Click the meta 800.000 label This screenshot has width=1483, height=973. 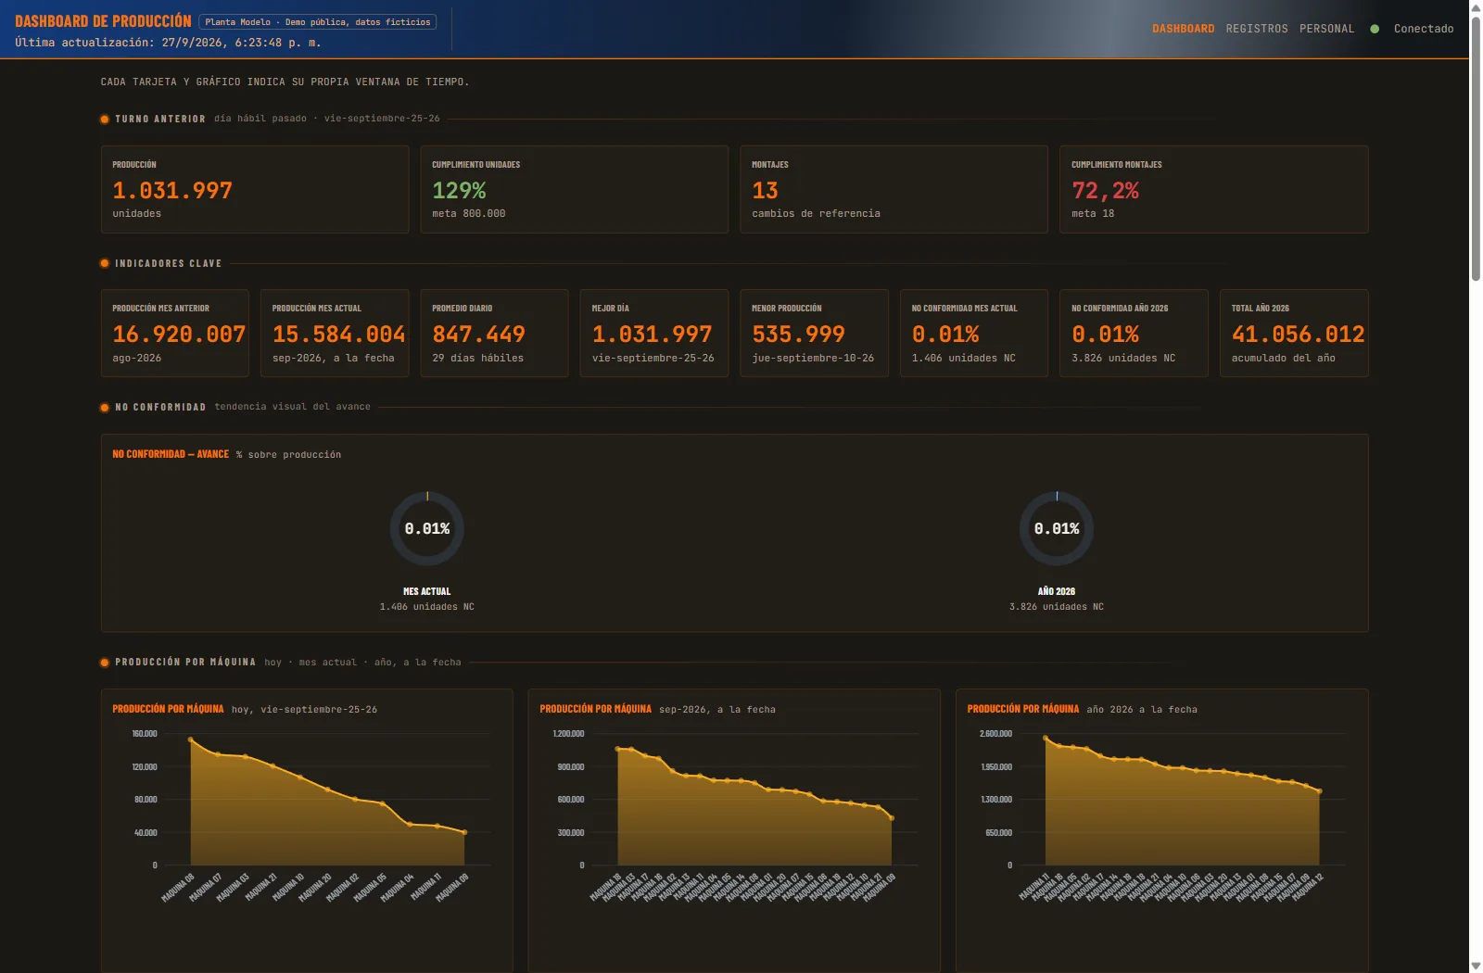469,213
